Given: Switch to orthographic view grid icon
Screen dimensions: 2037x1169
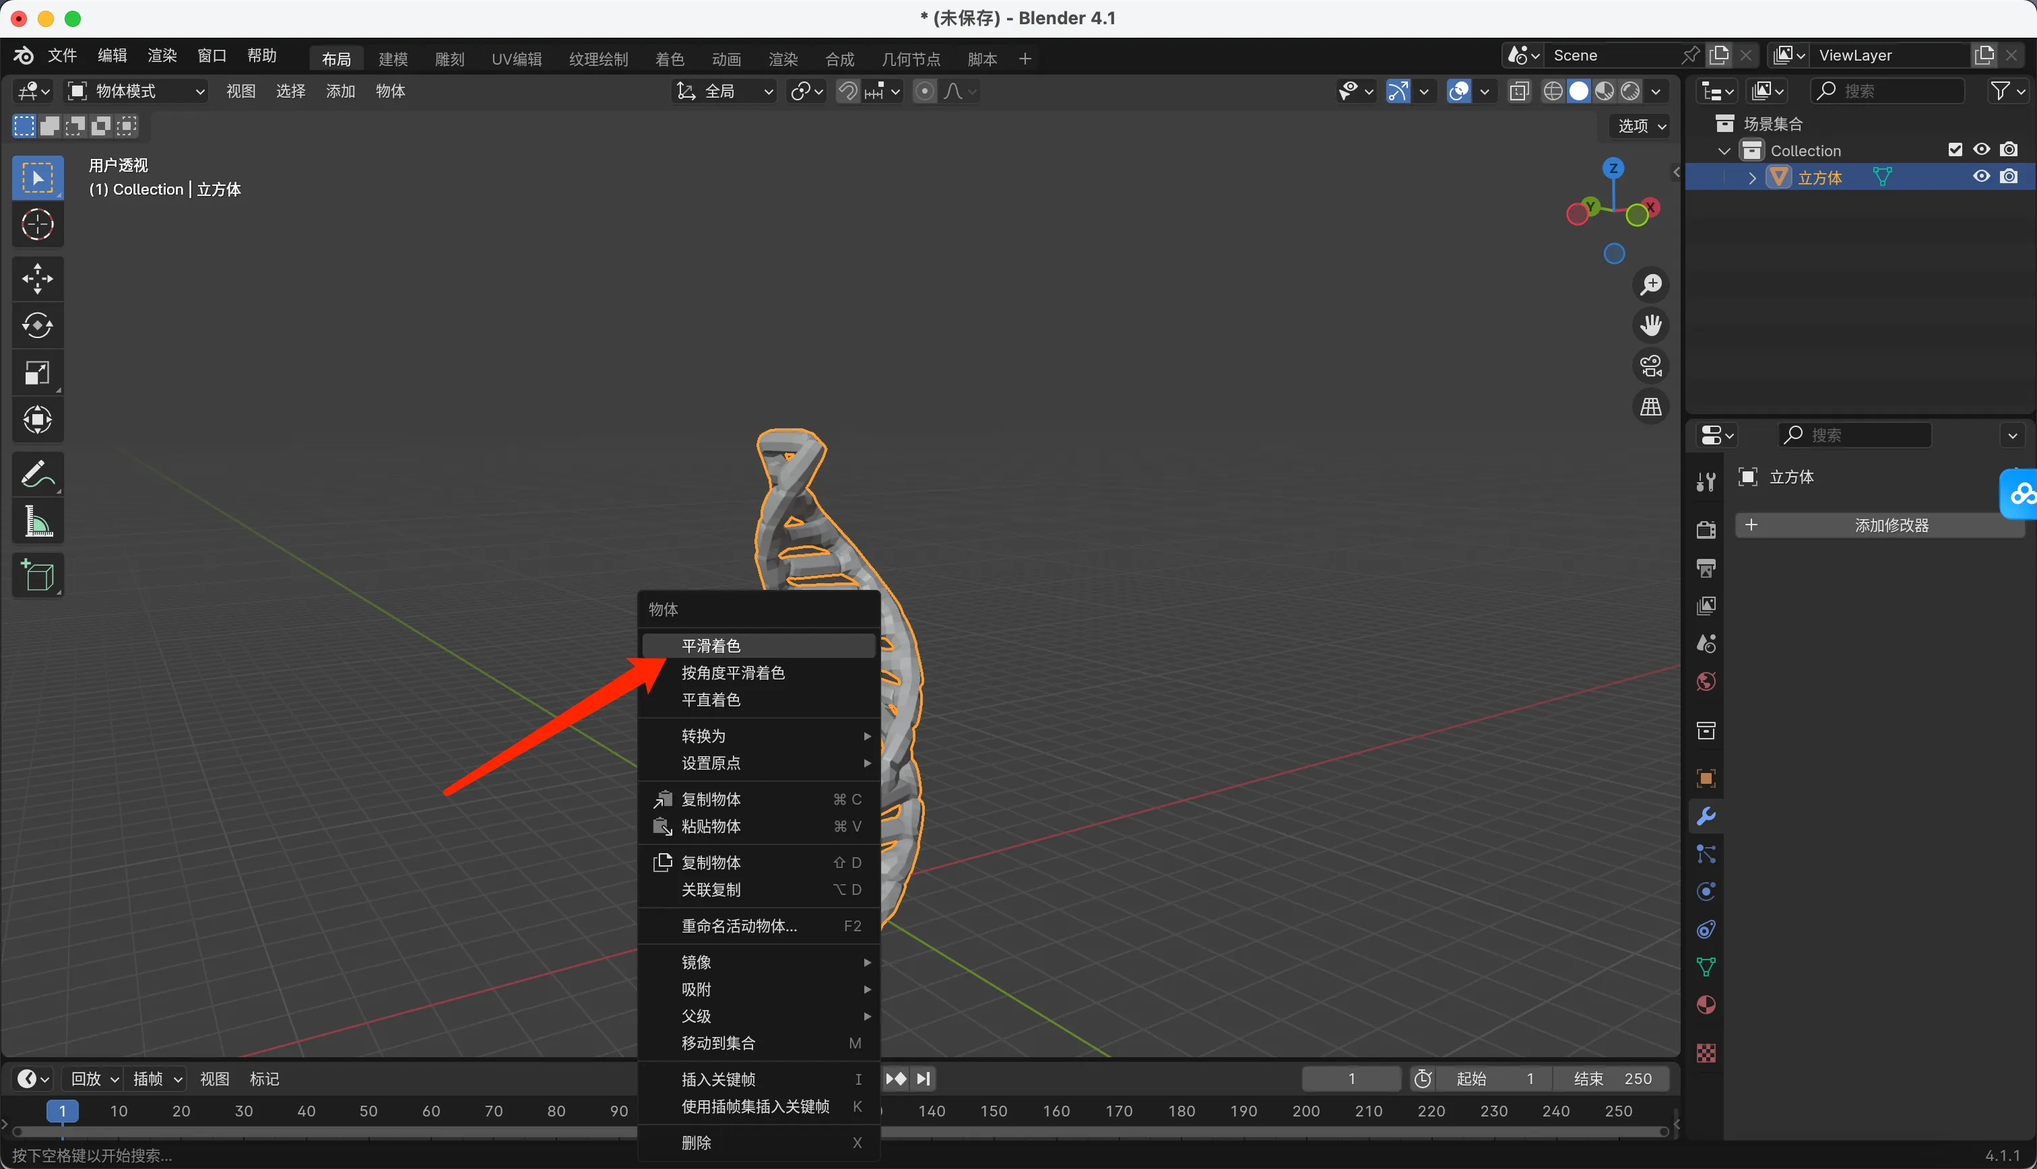Looking at the screenshot, I should pos(1650,407).
